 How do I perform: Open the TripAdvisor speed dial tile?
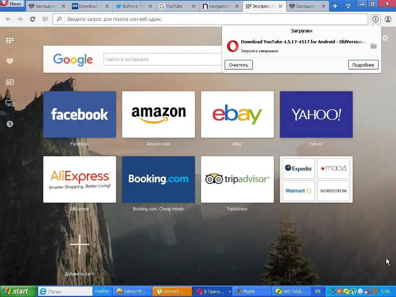pos(237,179)
